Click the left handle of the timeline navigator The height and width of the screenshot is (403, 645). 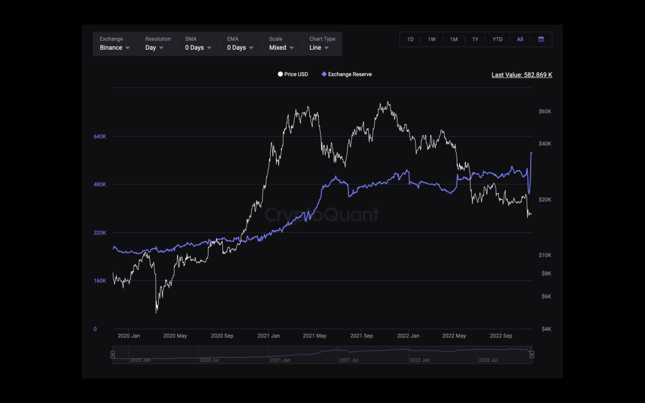pyautogui.click(x=112, y=354)
